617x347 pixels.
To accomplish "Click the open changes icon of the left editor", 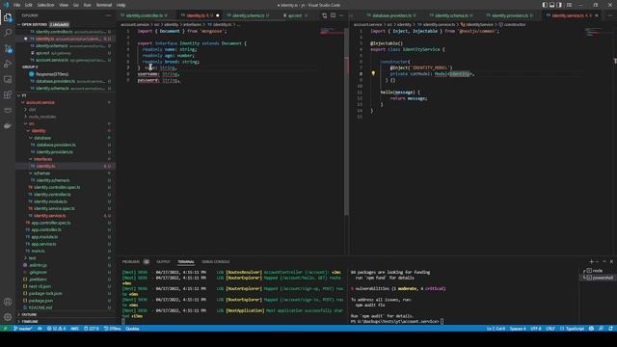I will tap(324, 15).
